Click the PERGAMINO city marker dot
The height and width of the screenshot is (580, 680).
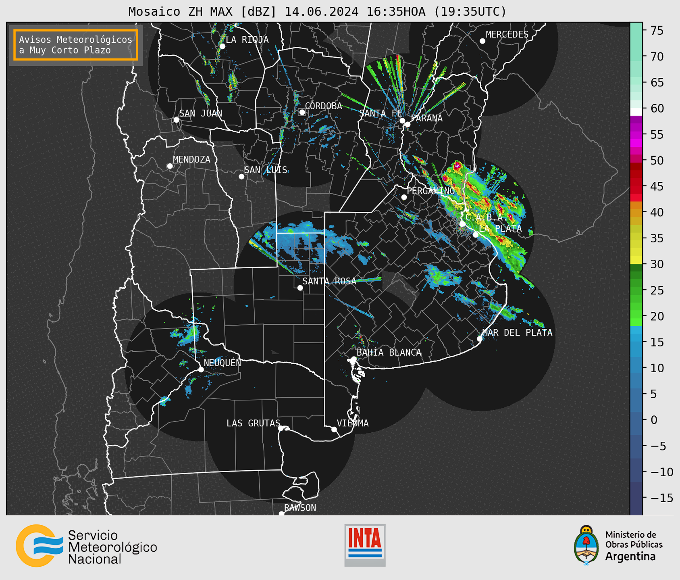[x=404, y=197]
